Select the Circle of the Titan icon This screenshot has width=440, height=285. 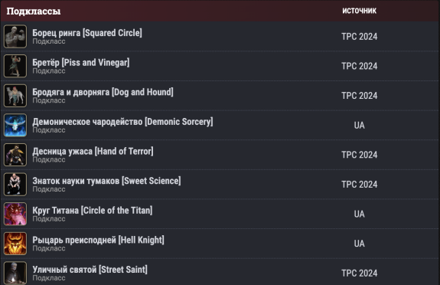(x=15, y=214)
